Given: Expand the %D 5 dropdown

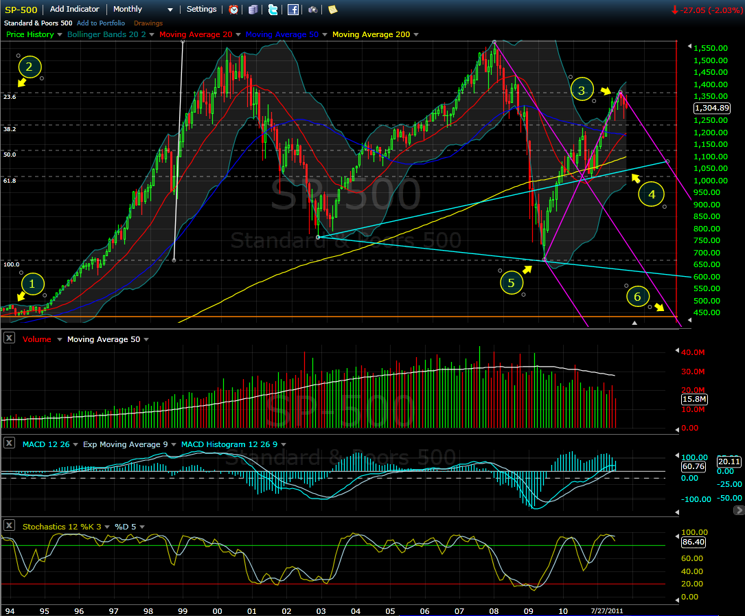Looking at the screenshot, I should point(142,527).
